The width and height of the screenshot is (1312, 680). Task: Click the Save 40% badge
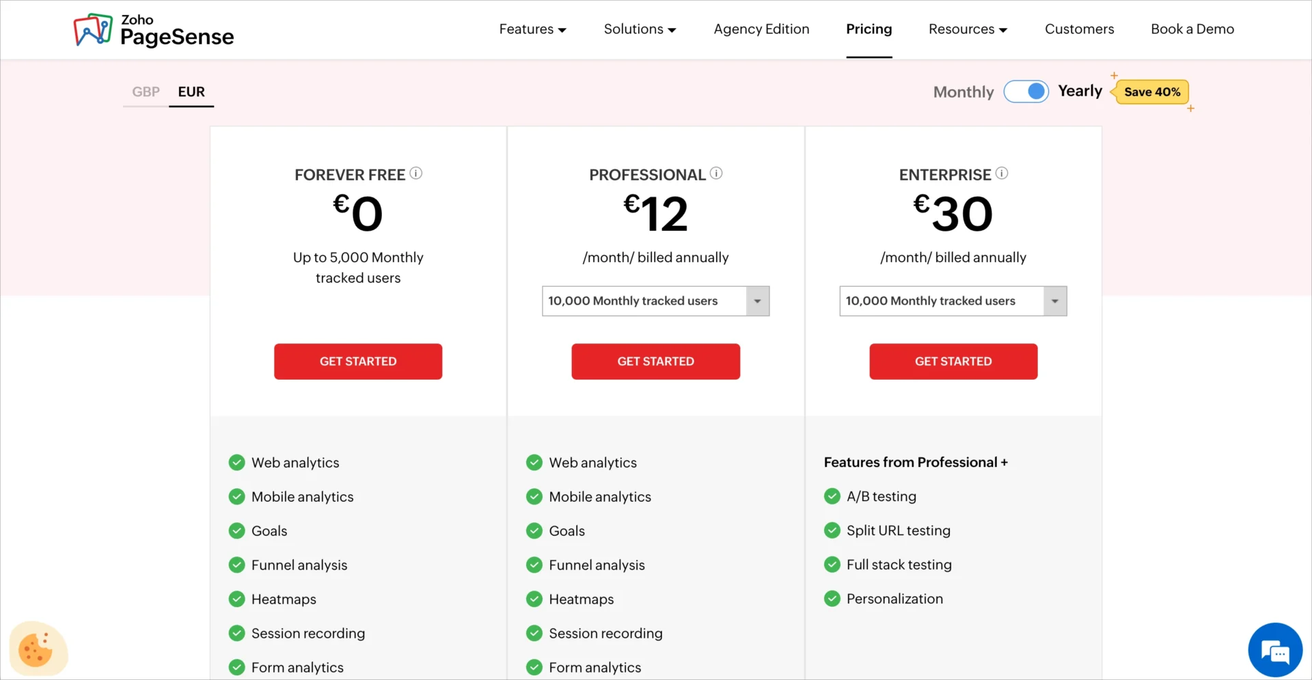[x=1151, y=91]
